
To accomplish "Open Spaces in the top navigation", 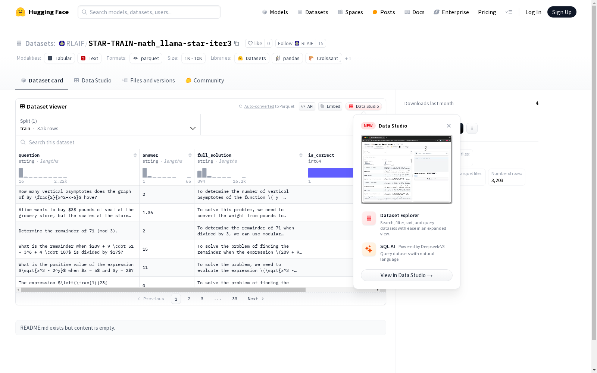I will pos(350,12).
